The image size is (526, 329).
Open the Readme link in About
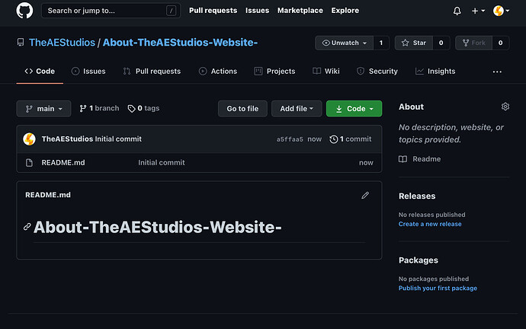tap(420, 159)
